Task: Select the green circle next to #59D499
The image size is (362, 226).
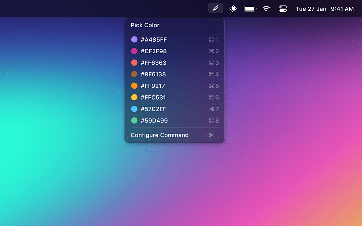Action: [x=135, y=121]
